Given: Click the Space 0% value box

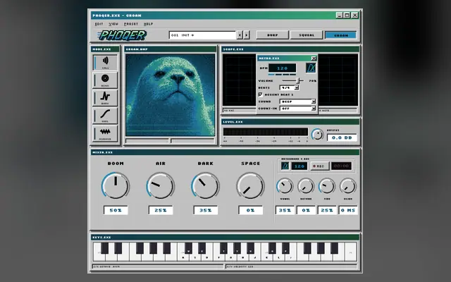Looking at the screenshot, I should 250,210.
